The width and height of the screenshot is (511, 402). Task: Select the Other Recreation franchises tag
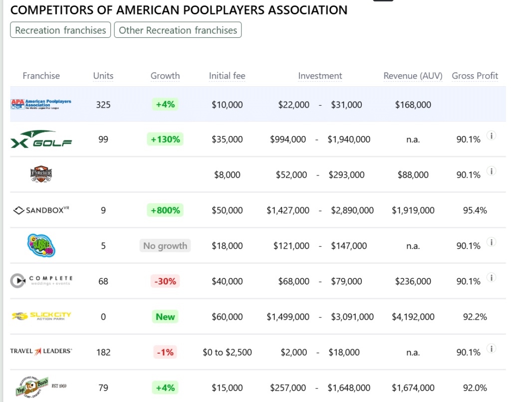[178, 30]
